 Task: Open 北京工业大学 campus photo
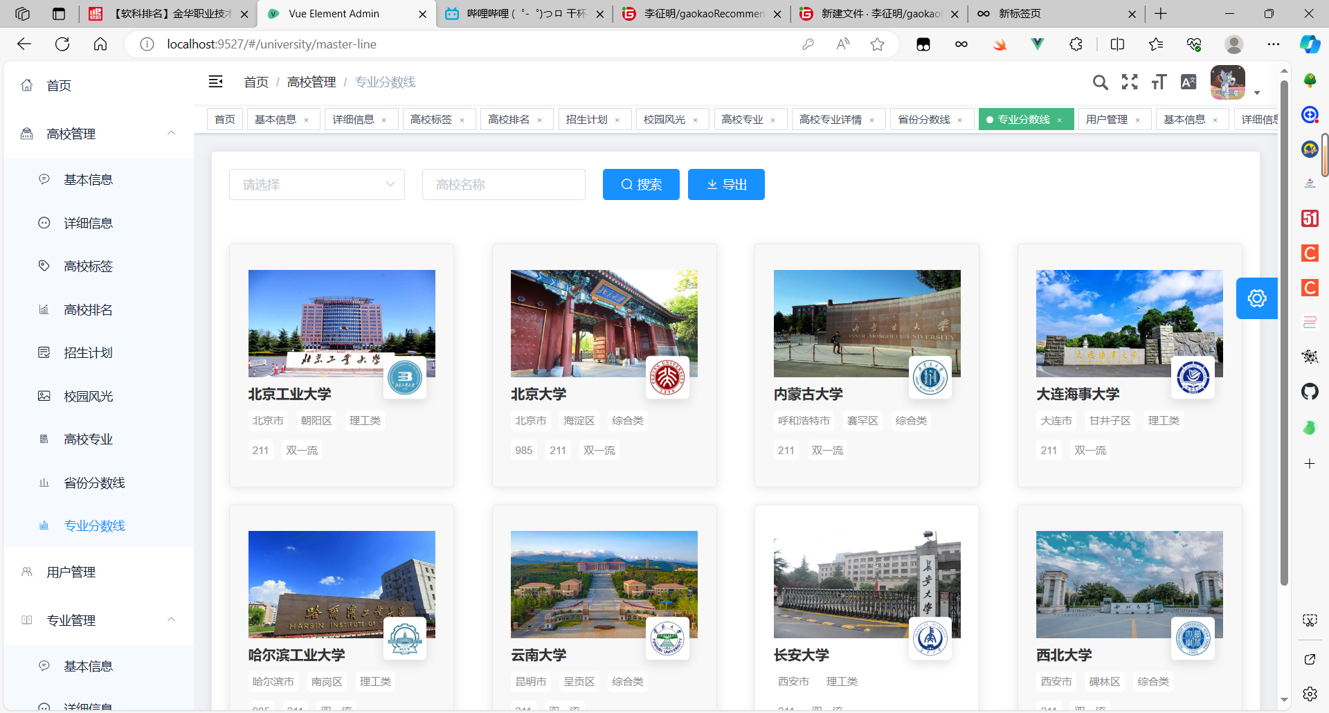[x=342, y=323]
